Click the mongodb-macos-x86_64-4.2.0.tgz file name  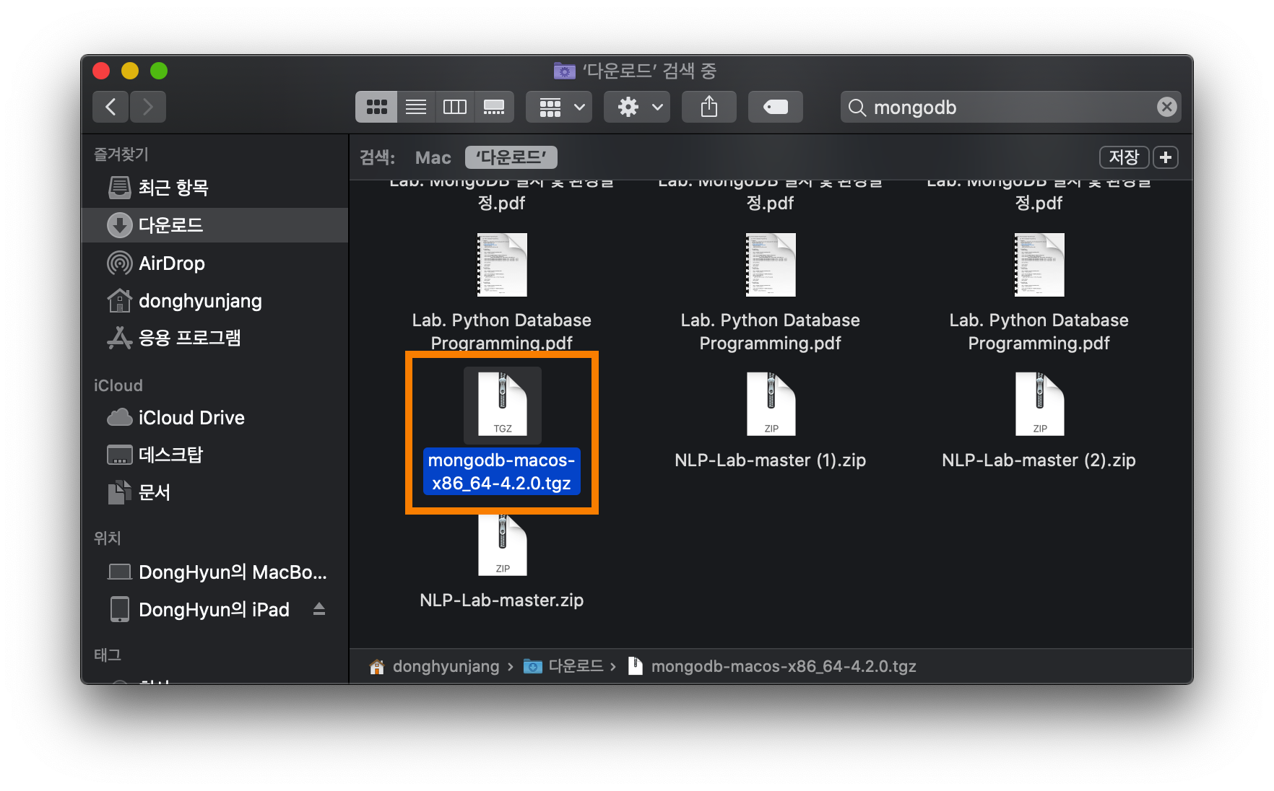click(x=502, y=471)
